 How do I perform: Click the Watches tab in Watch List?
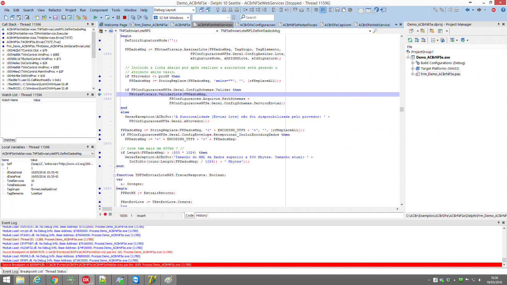click(x=9, y=140)
